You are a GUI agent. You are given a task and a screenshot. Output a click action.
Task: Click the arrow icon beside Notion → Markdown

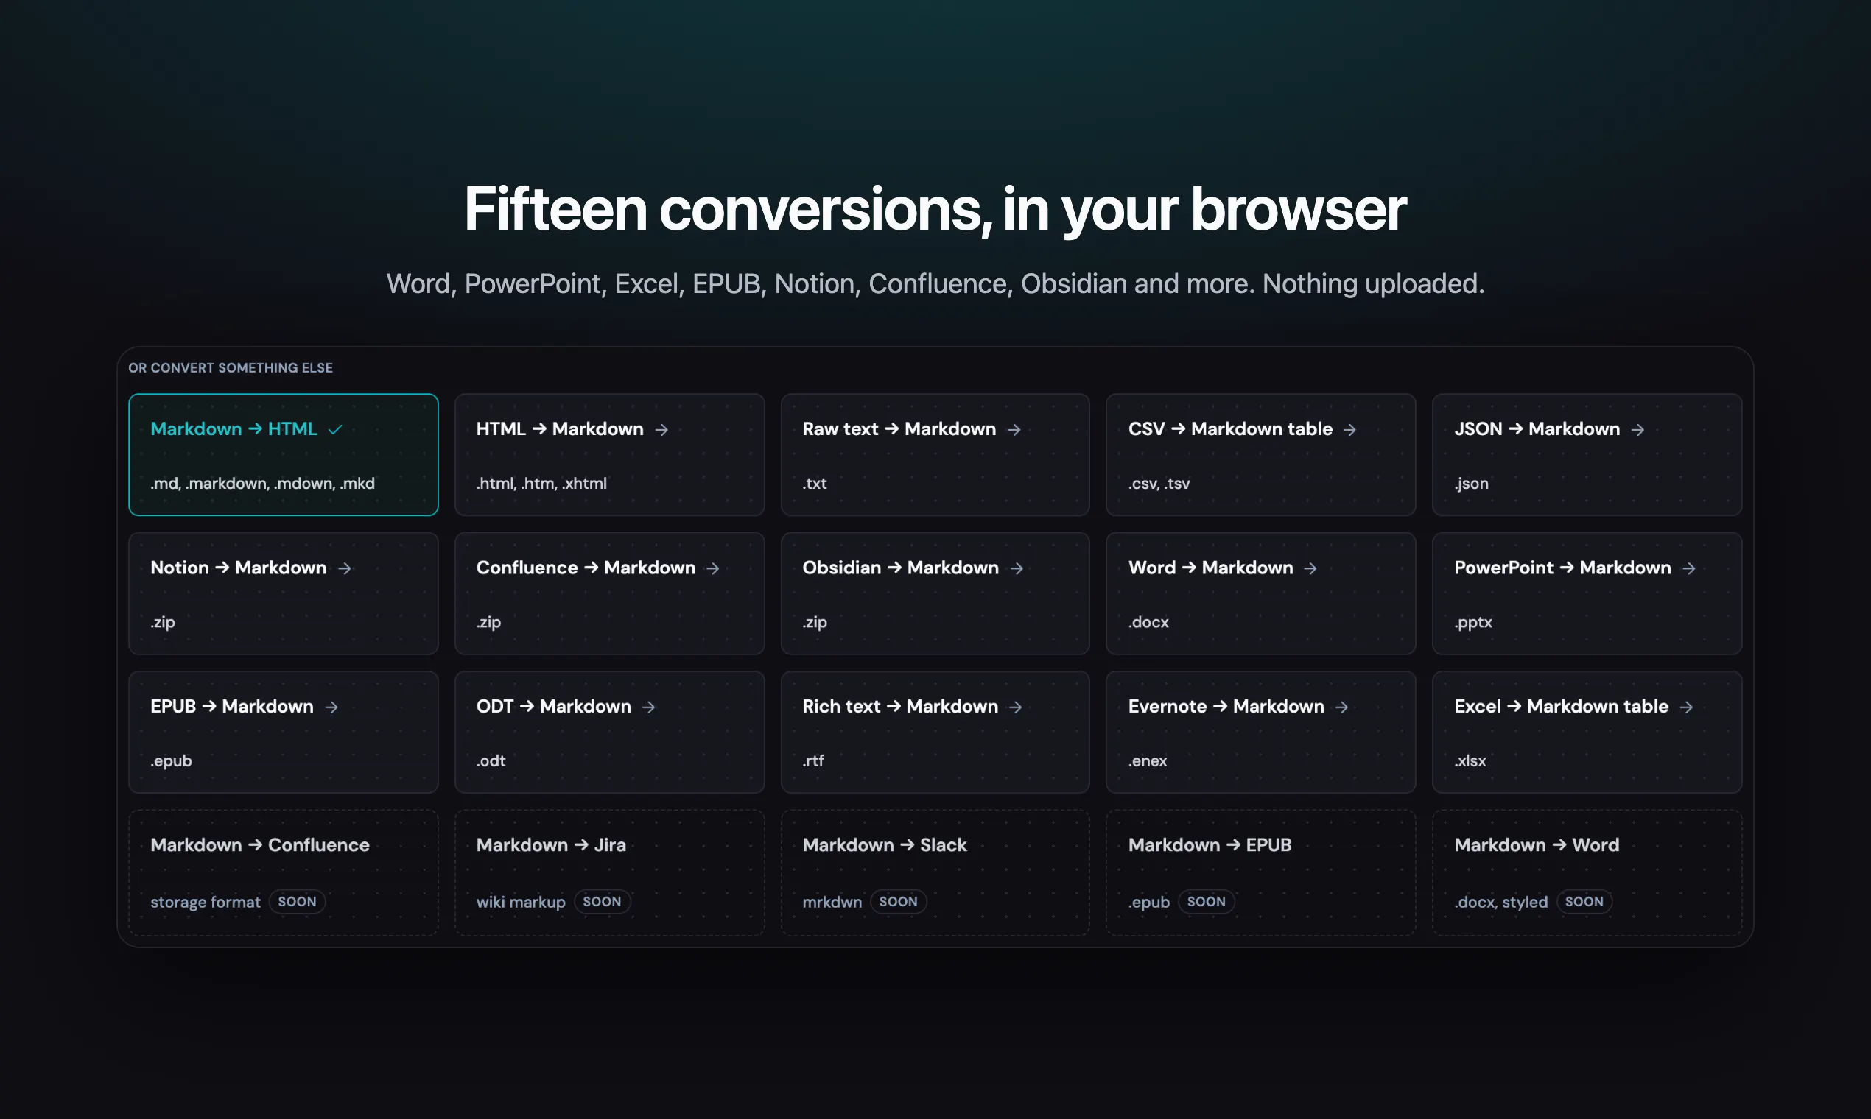point(345,568)
